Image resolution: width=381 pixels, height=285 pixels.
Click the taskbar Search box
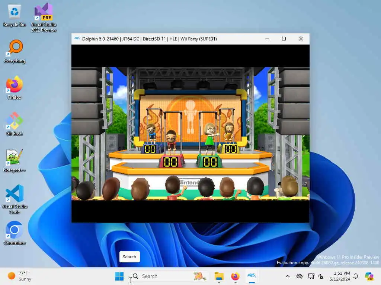[x=169, y=276]
